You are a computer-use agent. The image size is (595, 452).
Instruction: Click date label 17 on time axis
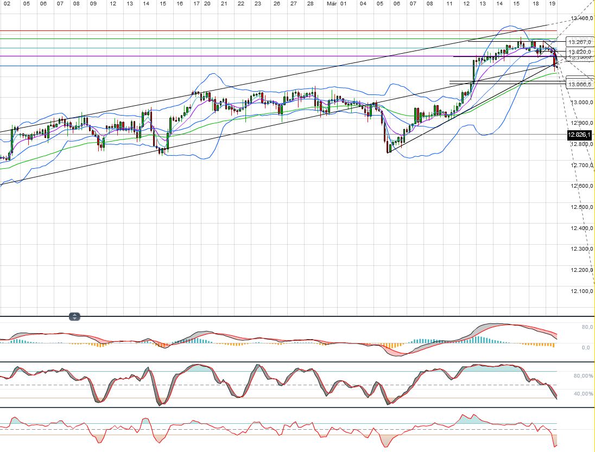196,3
